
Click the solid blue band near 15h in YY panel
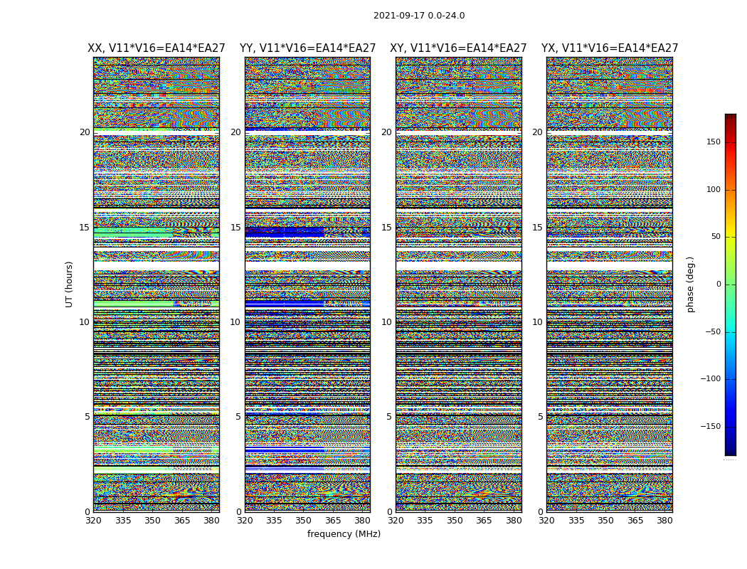[285, 233]
